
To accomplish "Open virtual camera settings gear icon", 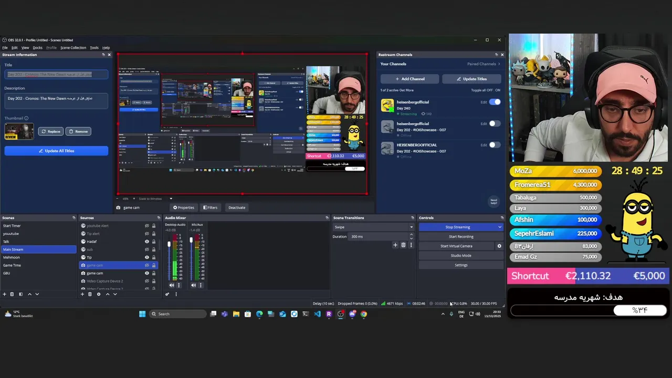I will click(x=499, y=246).
